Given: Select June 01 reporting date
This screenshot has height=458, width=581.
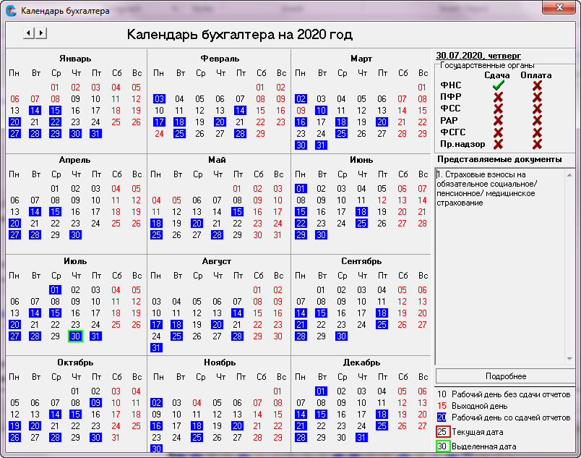Looking at the screenshot, I should (301, 188).
